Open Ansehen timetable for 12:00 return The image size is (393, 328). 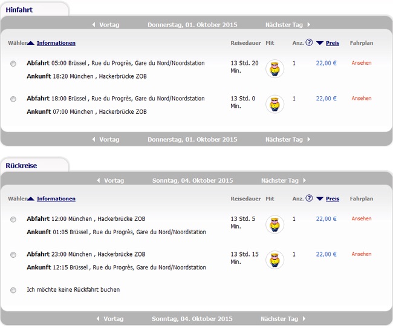coord(362,218)
